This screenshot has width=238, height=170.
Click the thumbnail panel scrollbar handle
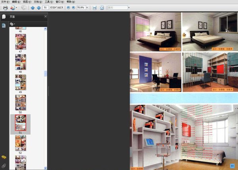click(45, 74)
